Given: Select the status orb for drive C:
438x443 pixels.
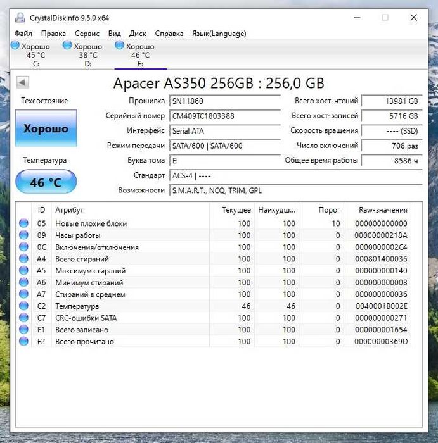Looking at the screenshot, I should [15, 45].
